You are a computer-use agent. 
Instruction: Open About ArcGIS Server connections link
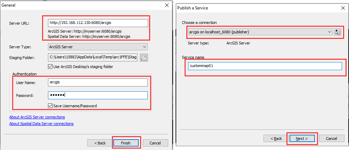tap(37, 117)
